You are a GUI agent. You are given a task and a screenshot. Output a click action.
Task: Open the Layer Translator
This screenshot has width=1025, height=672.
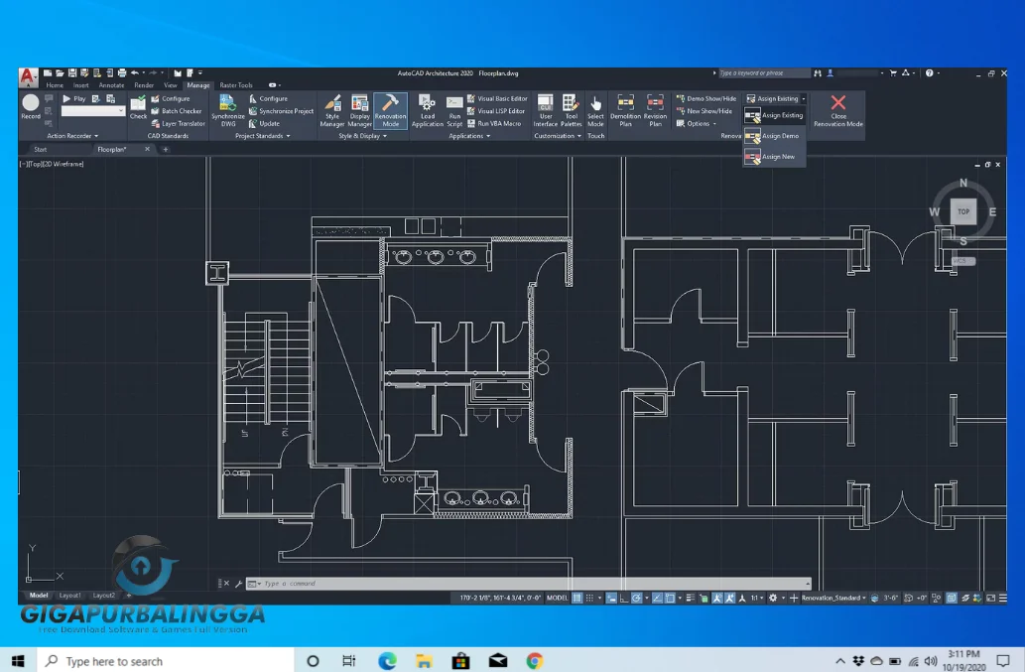[178, 123]
